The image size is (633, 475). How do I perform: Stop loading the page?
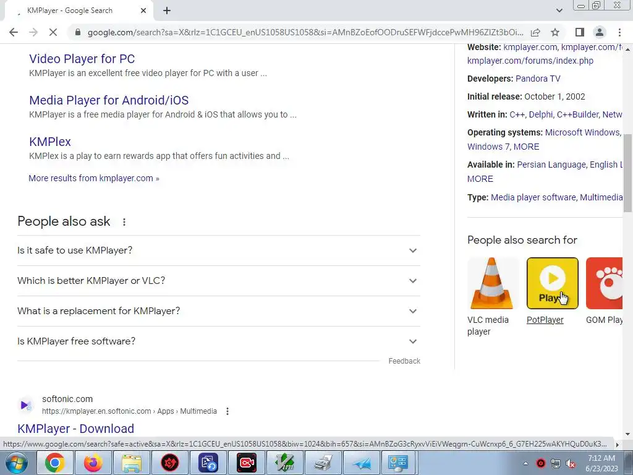click(53, 32)
